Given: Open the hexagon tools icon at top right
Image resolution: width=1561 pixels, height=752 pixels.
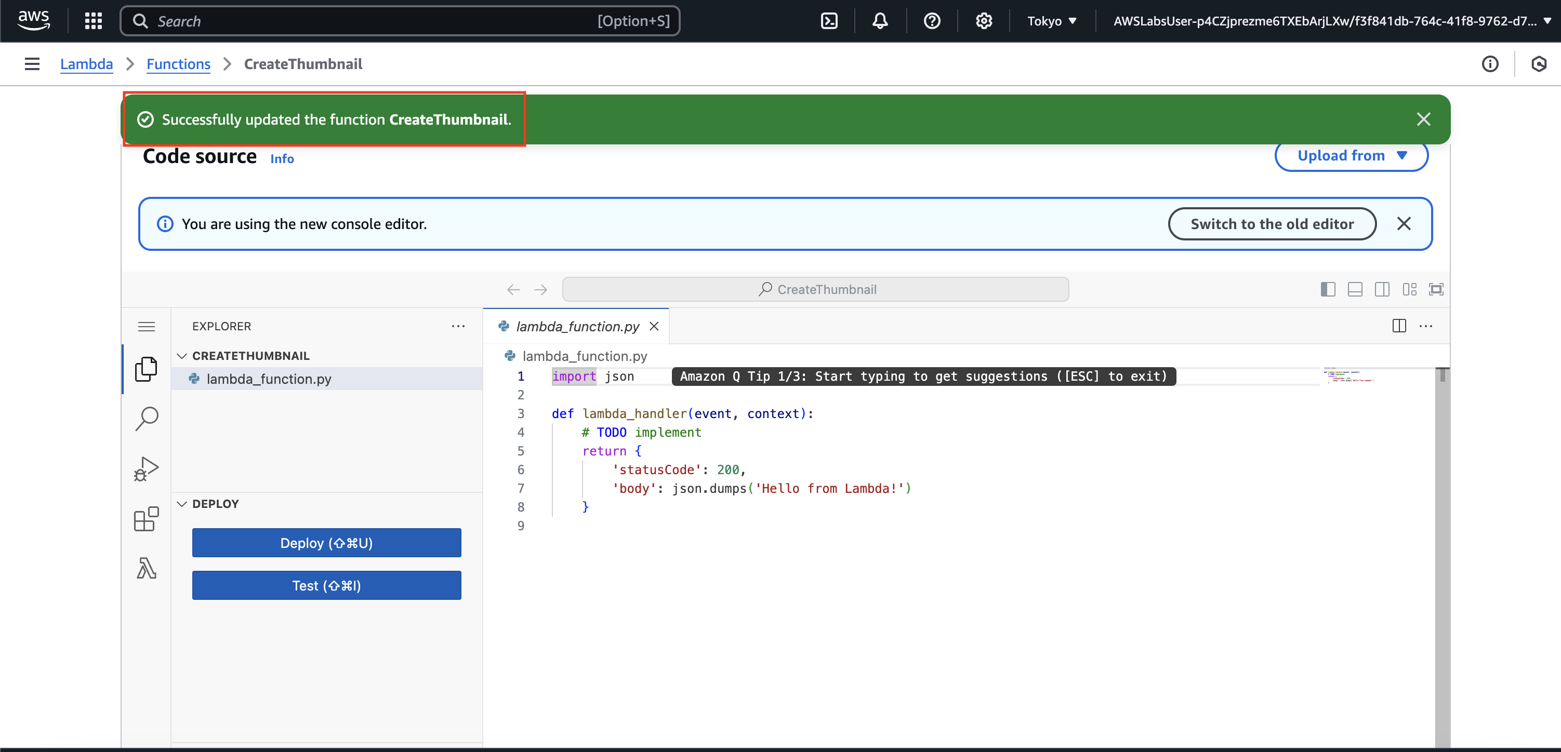Looking at the screenshot, I should (1539, 63).
